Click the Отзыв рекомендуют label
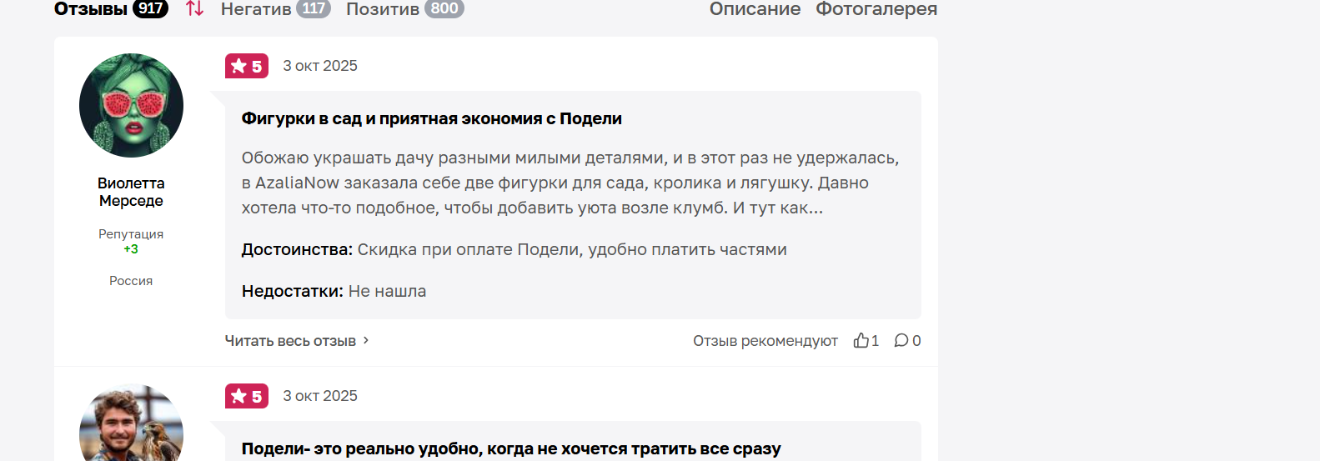Viewport: 1320px width, 461px height. tap(765, 341)
